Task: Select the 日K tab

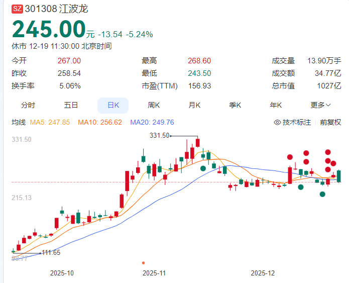Action: click(x=113, y=105)
